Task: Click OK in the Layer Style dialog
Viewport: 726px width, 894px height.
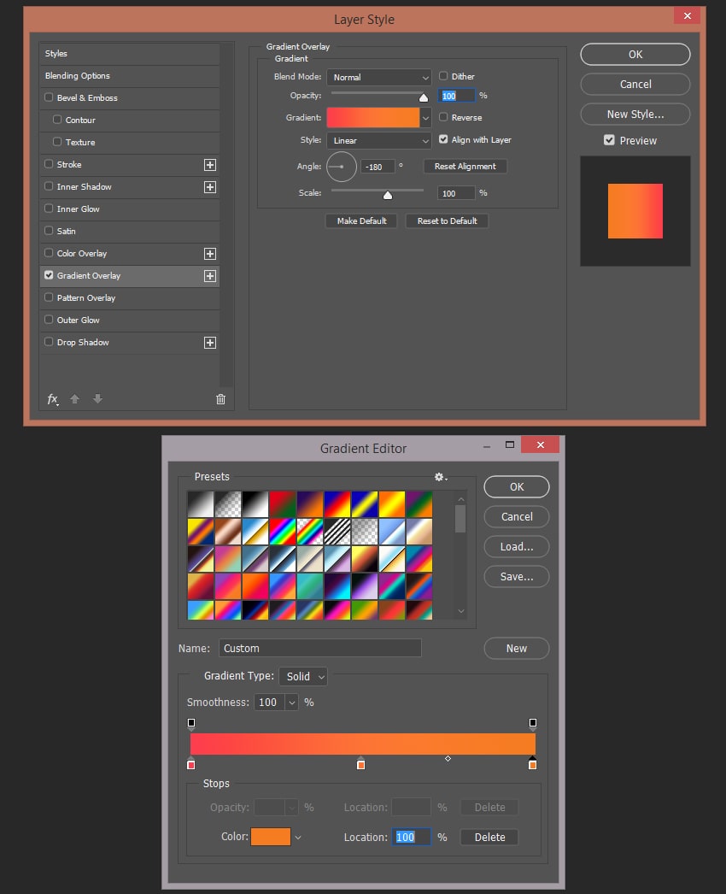Action: [x=635, y=54]
